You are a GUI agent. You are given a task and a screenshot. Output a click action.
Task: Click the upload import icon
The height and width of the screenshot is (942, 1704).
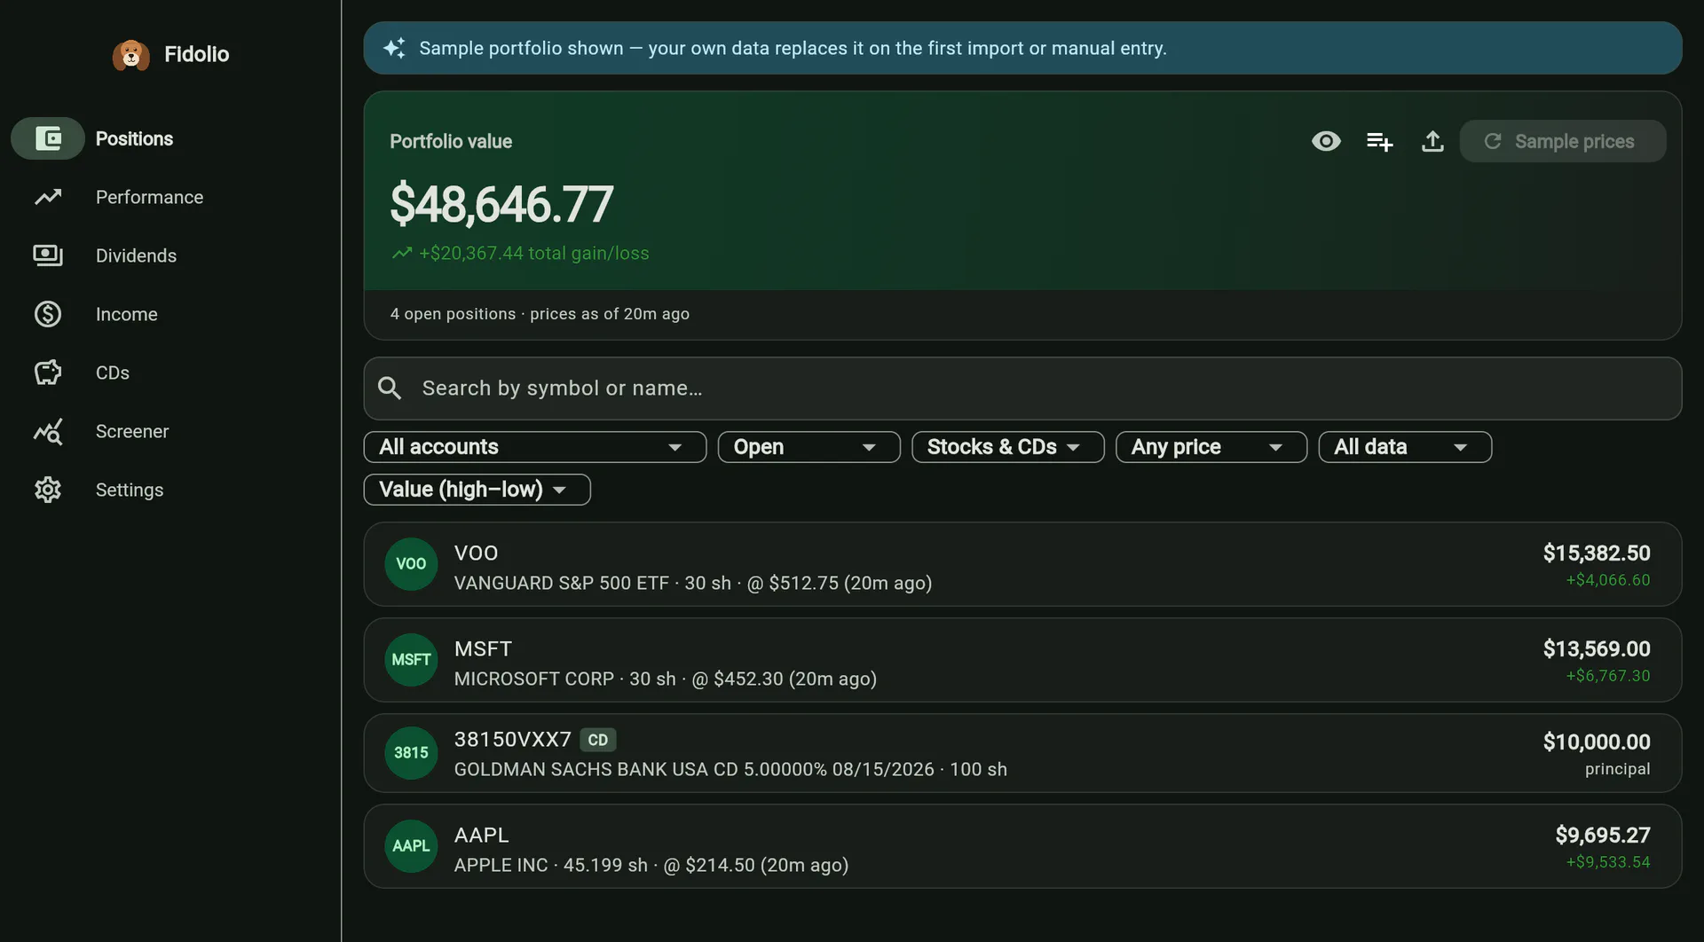(1432, 141)
